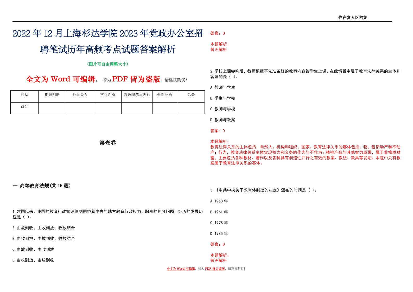Select option D. 由收到放、由放到收
This screenshot has width=413, height=292.
pos(33,260)
